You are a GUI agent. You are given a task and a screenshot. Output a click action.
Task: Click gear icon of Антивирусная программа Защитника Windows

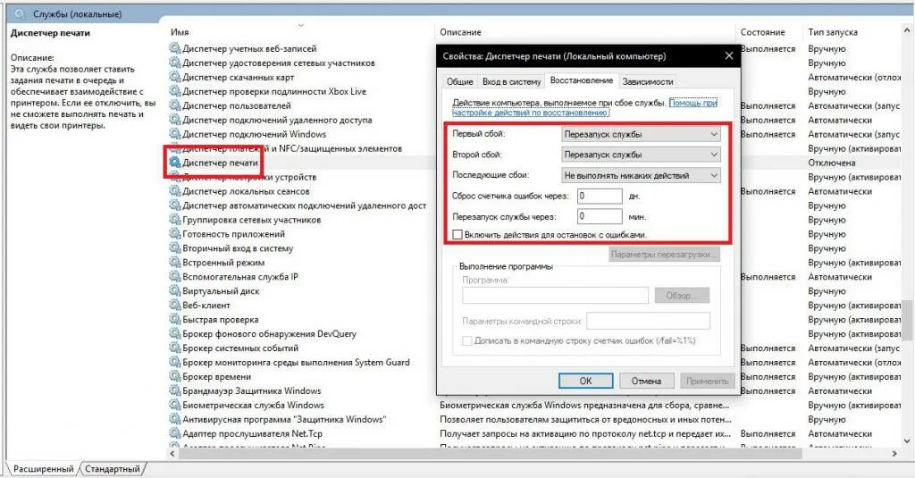tap(175, 419)
